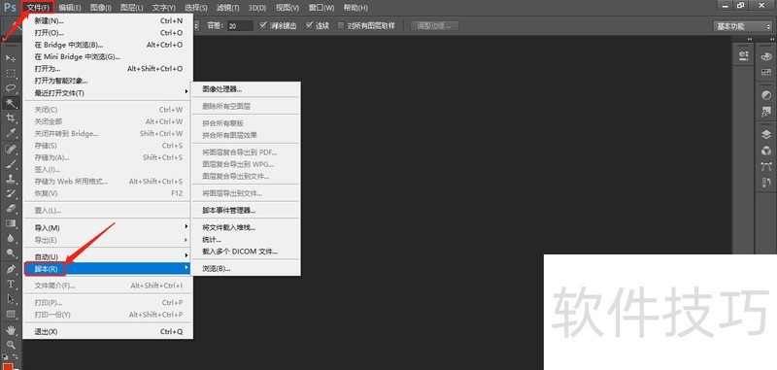Image resolution: width=777 pixels, height=370 pixels.
Task: Open the 帮助(H) menu
Action: tap(355, 8)
